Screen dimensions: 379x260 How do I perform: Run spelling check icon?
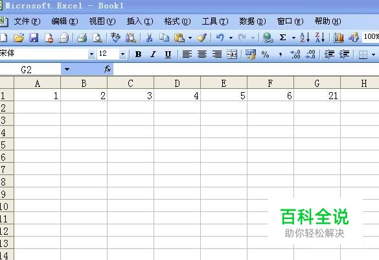(115, 38)
